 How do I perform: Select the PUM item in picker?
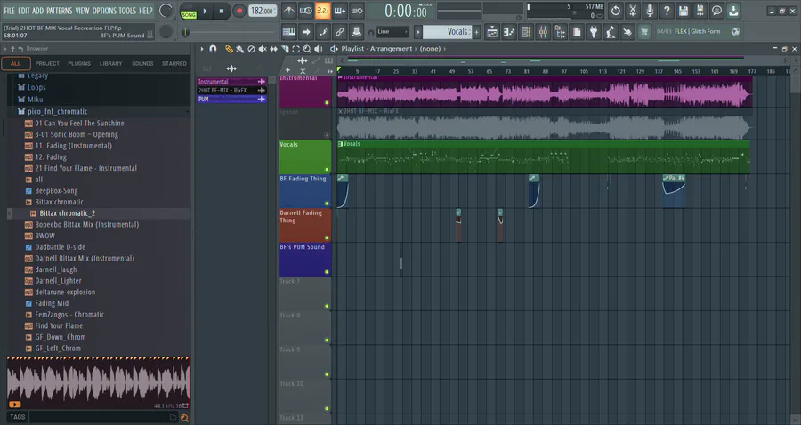(232, 99)
